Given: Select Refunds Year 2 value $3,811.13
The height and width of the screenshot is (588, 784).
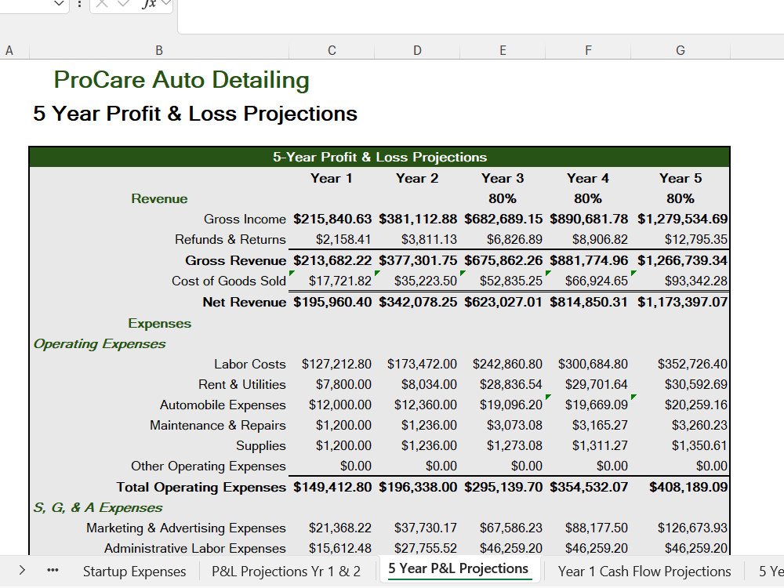Looking at the screenshot, I should click(429, 239).
